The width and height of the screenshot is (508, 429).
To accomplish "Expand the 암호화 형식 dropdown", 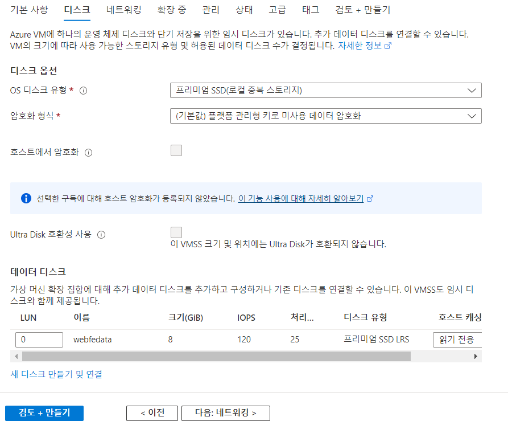I will pyautogui.click(x=325, y=116).
